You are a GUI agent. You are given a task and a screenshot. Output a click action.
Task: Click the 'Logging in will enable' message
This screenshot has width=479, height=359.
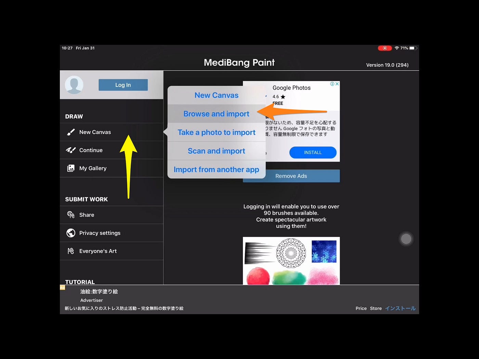[291, 216]
